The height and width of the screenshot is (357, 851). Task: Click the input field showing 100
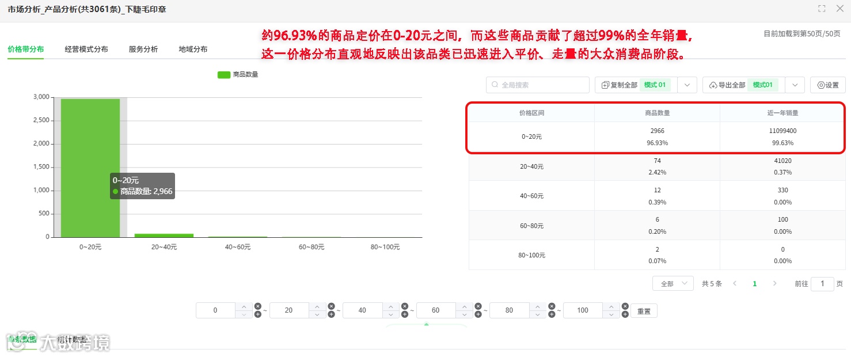(x=583, y=310)
